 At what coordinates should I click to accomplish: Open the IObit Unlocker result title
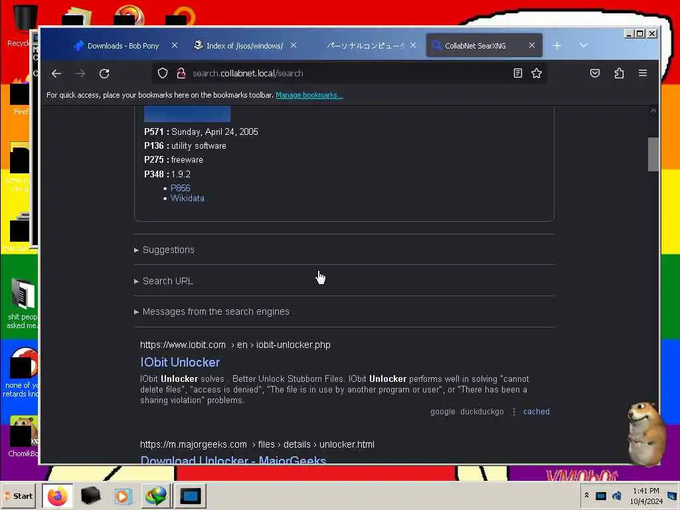point(180,362)
